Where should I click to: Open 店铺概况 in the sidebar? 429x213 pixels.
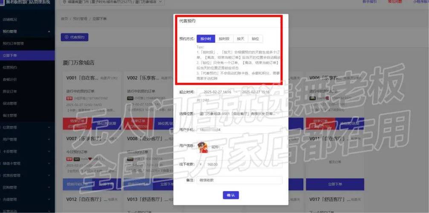pos(10,20)
